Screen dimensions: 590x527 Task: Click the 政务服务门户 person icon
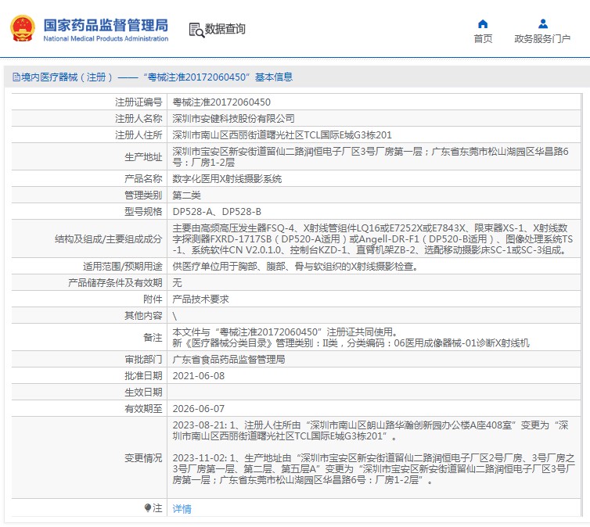pyautogui.click(x=542, y=23)
